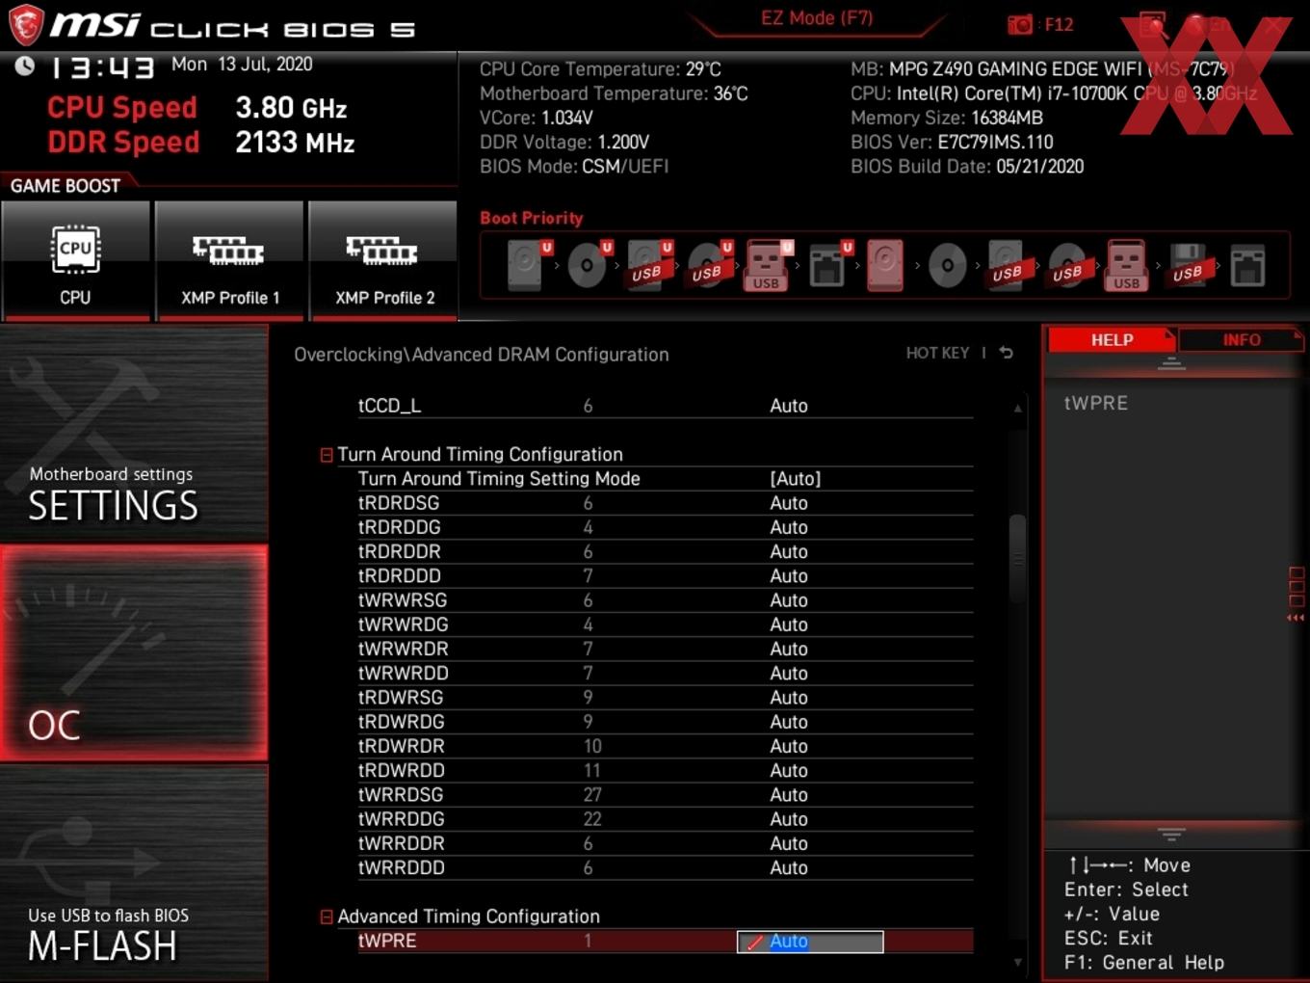Click the settings list scrollbar thumb

pos(1017,559)
